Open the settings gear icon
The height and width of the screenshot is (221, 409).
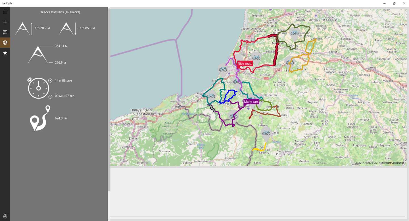point(5,216)
